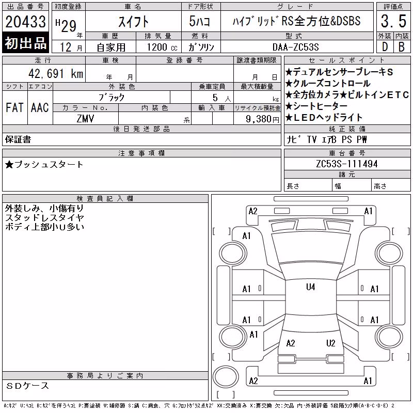413x413 pixels.
Task: Click model code DAA-ZC53S
Action: [x=295, y=47]
